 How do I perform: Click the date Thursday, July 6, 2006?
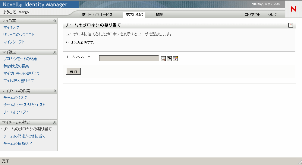coord(265,4)
